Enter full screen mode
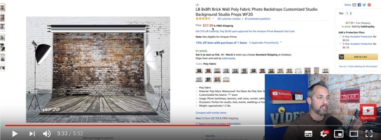This screenshot has height=140, width=381. pyautogui.click(x=369, y=134)
